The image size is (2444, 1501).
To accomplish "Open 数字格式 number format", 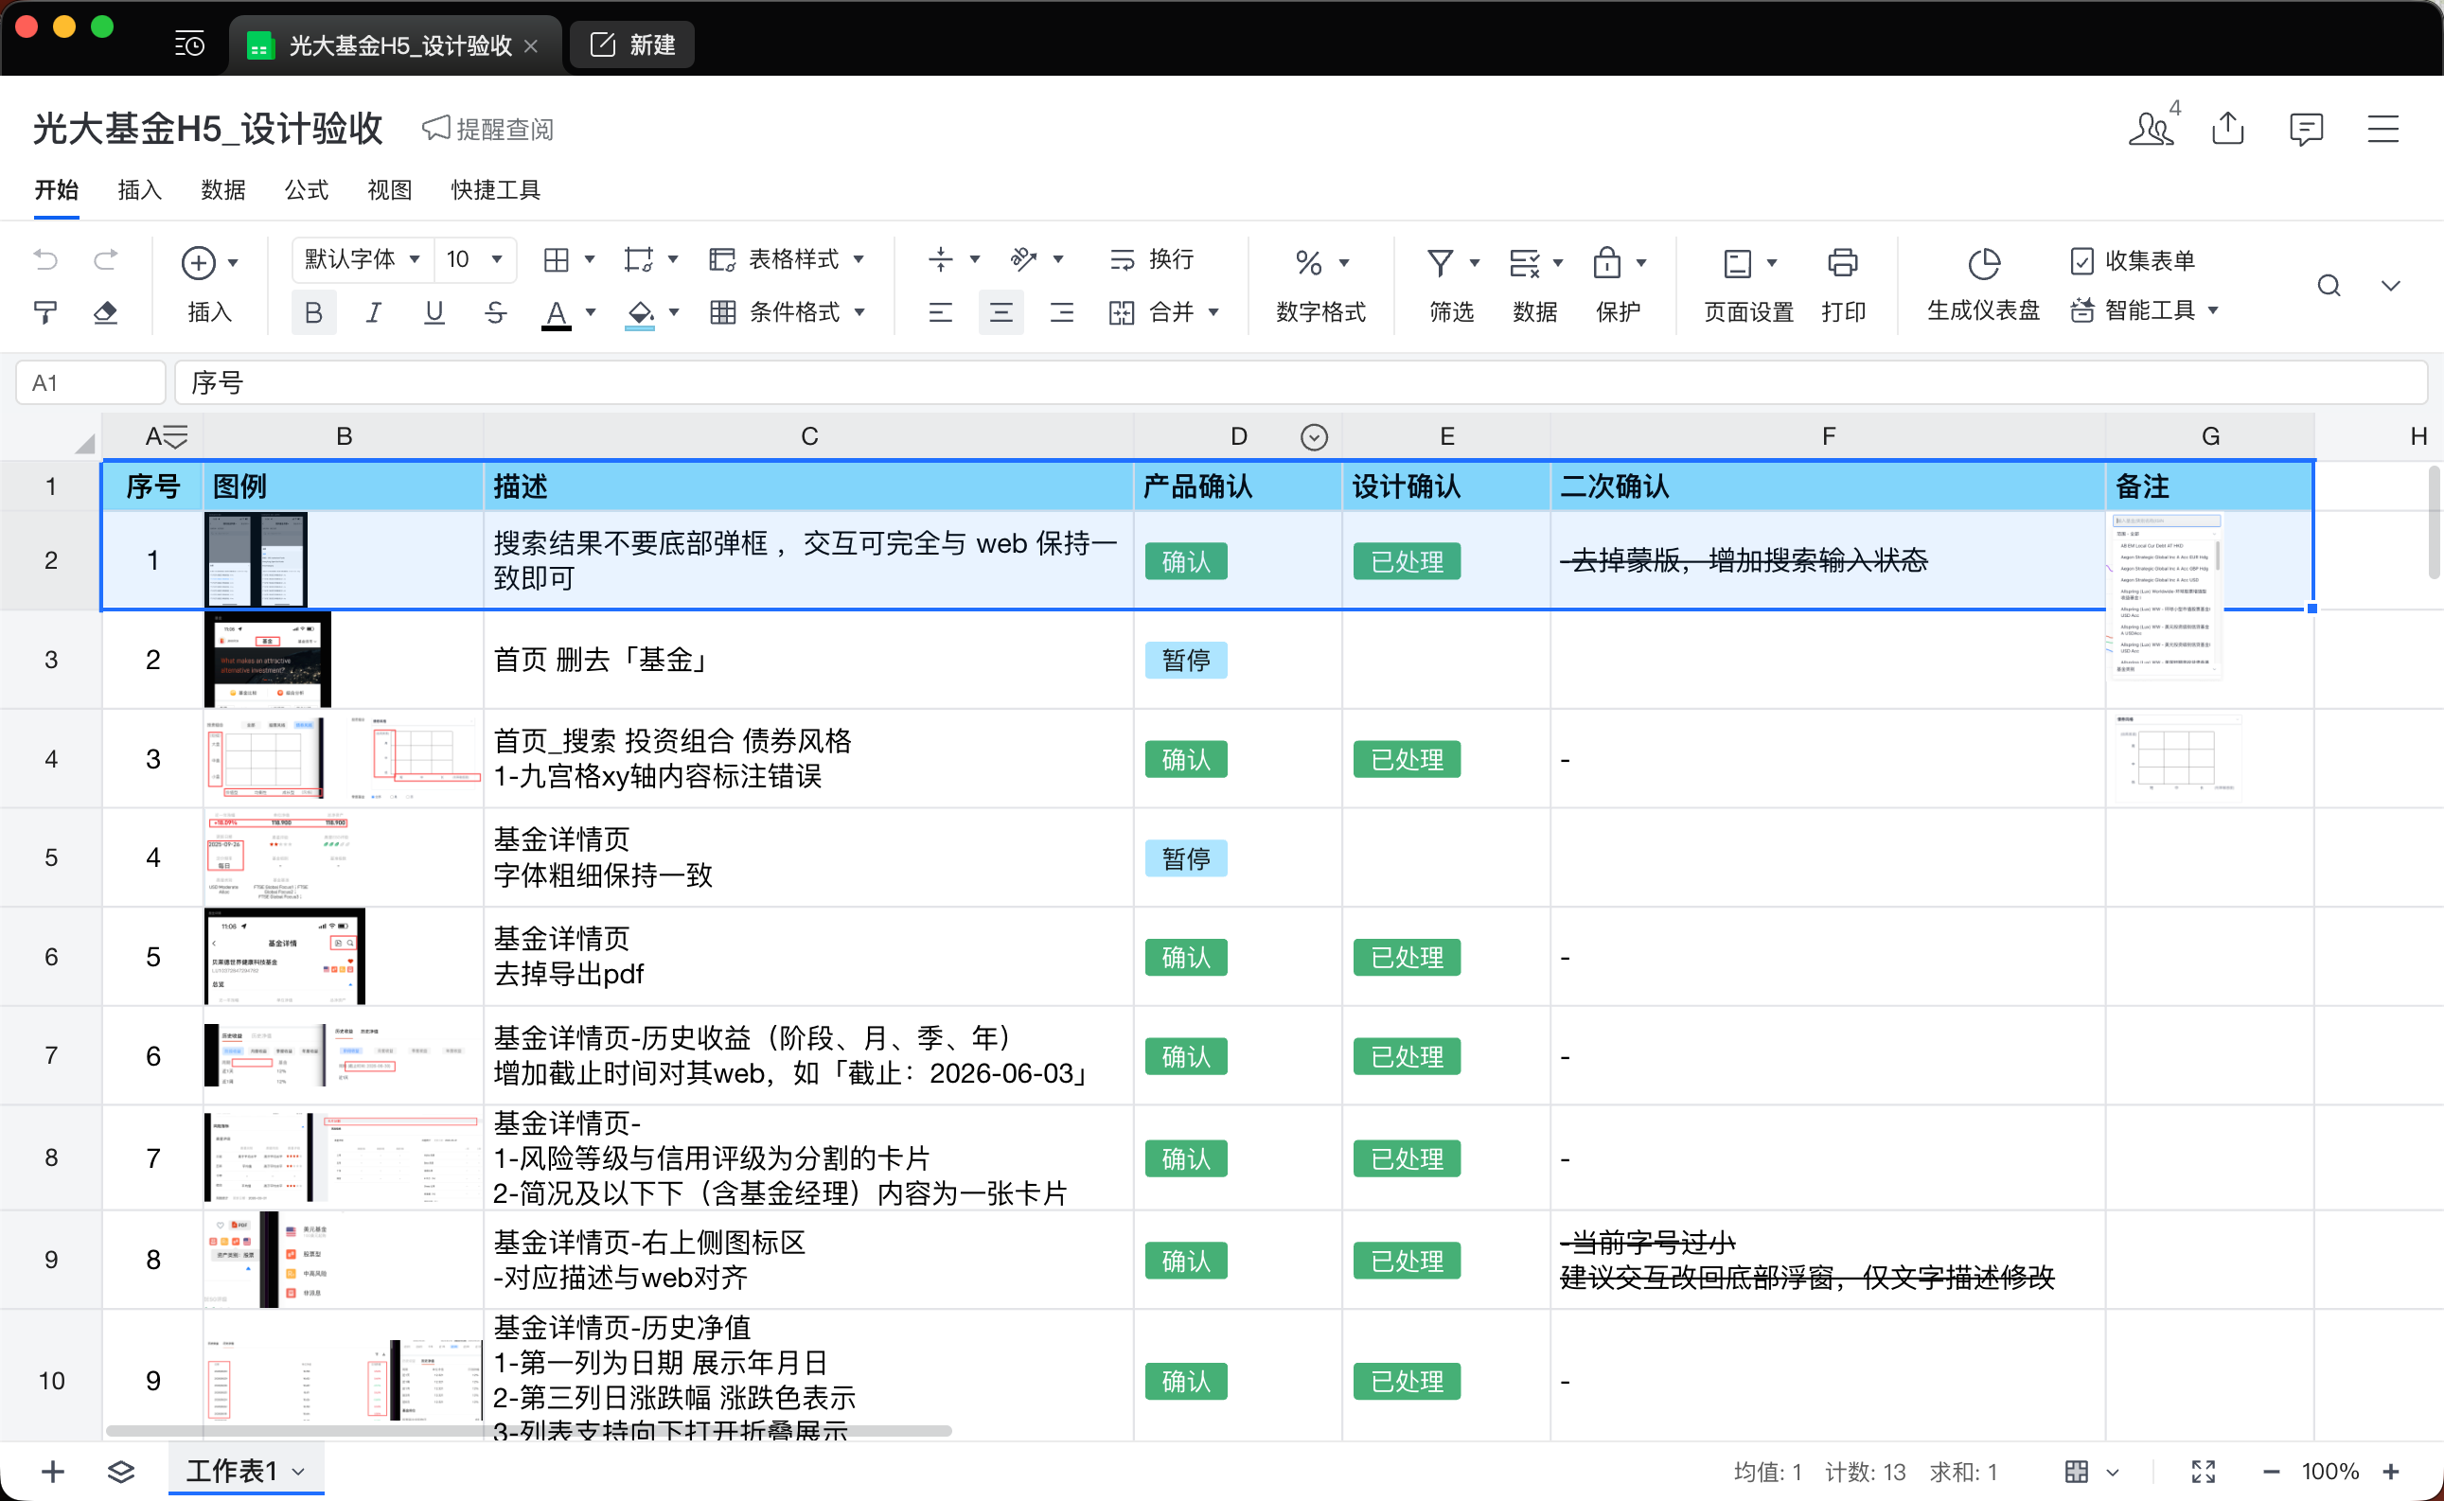I will pos(1320,286).
